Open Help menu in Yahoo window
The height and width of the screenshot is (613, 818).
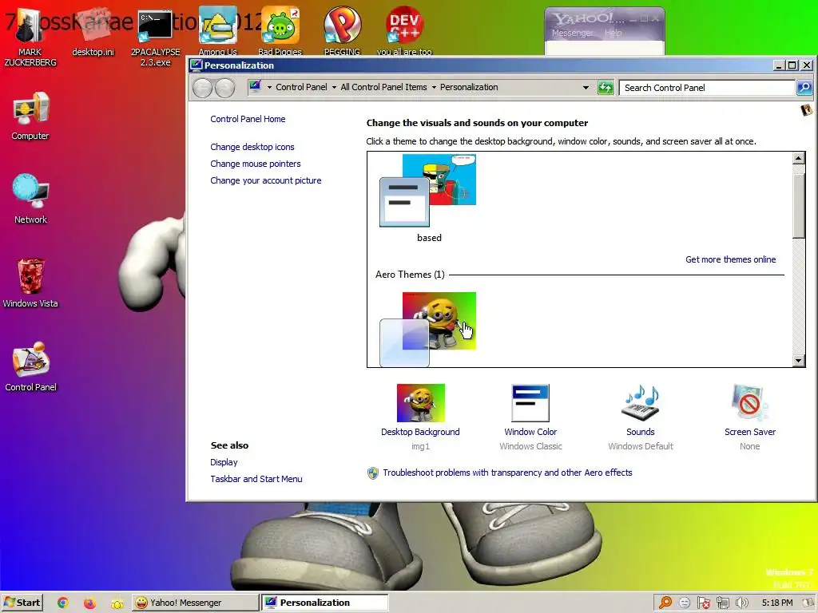tap(613, 33)
